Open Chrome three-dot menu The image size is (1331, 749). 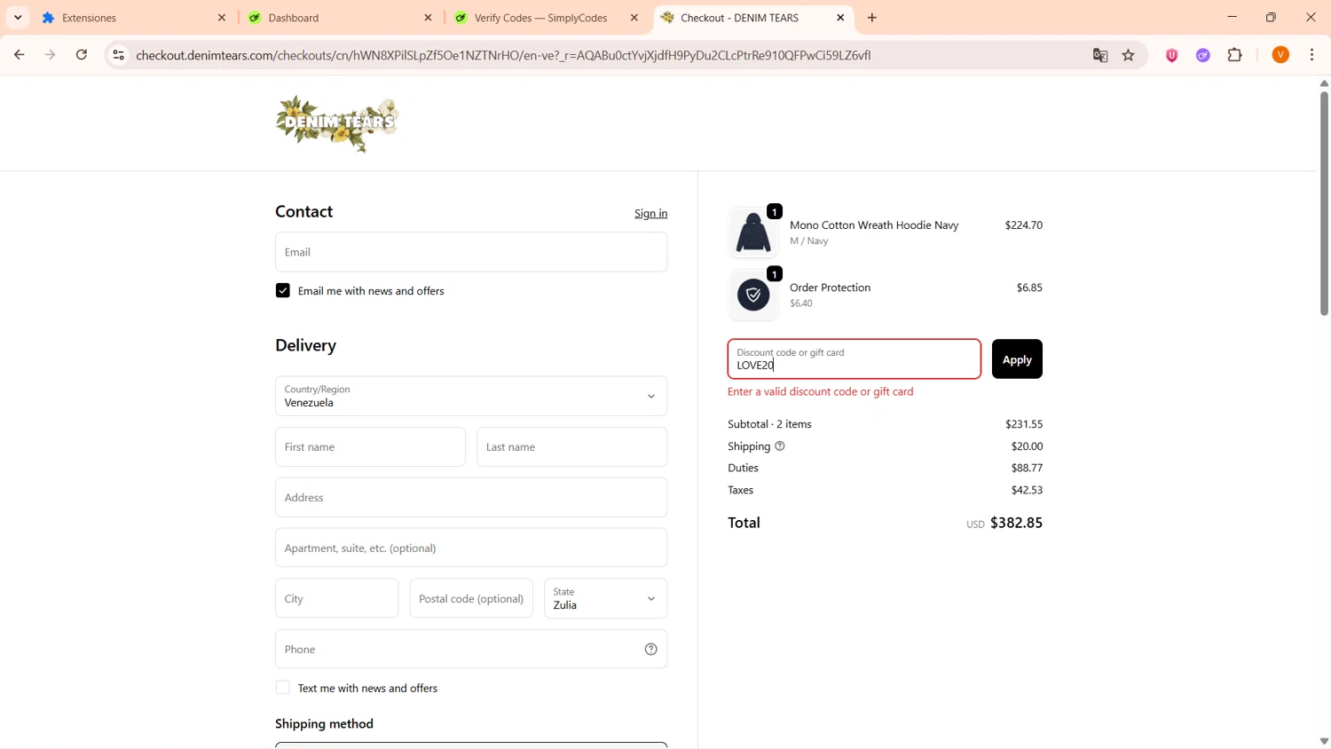1312,55
